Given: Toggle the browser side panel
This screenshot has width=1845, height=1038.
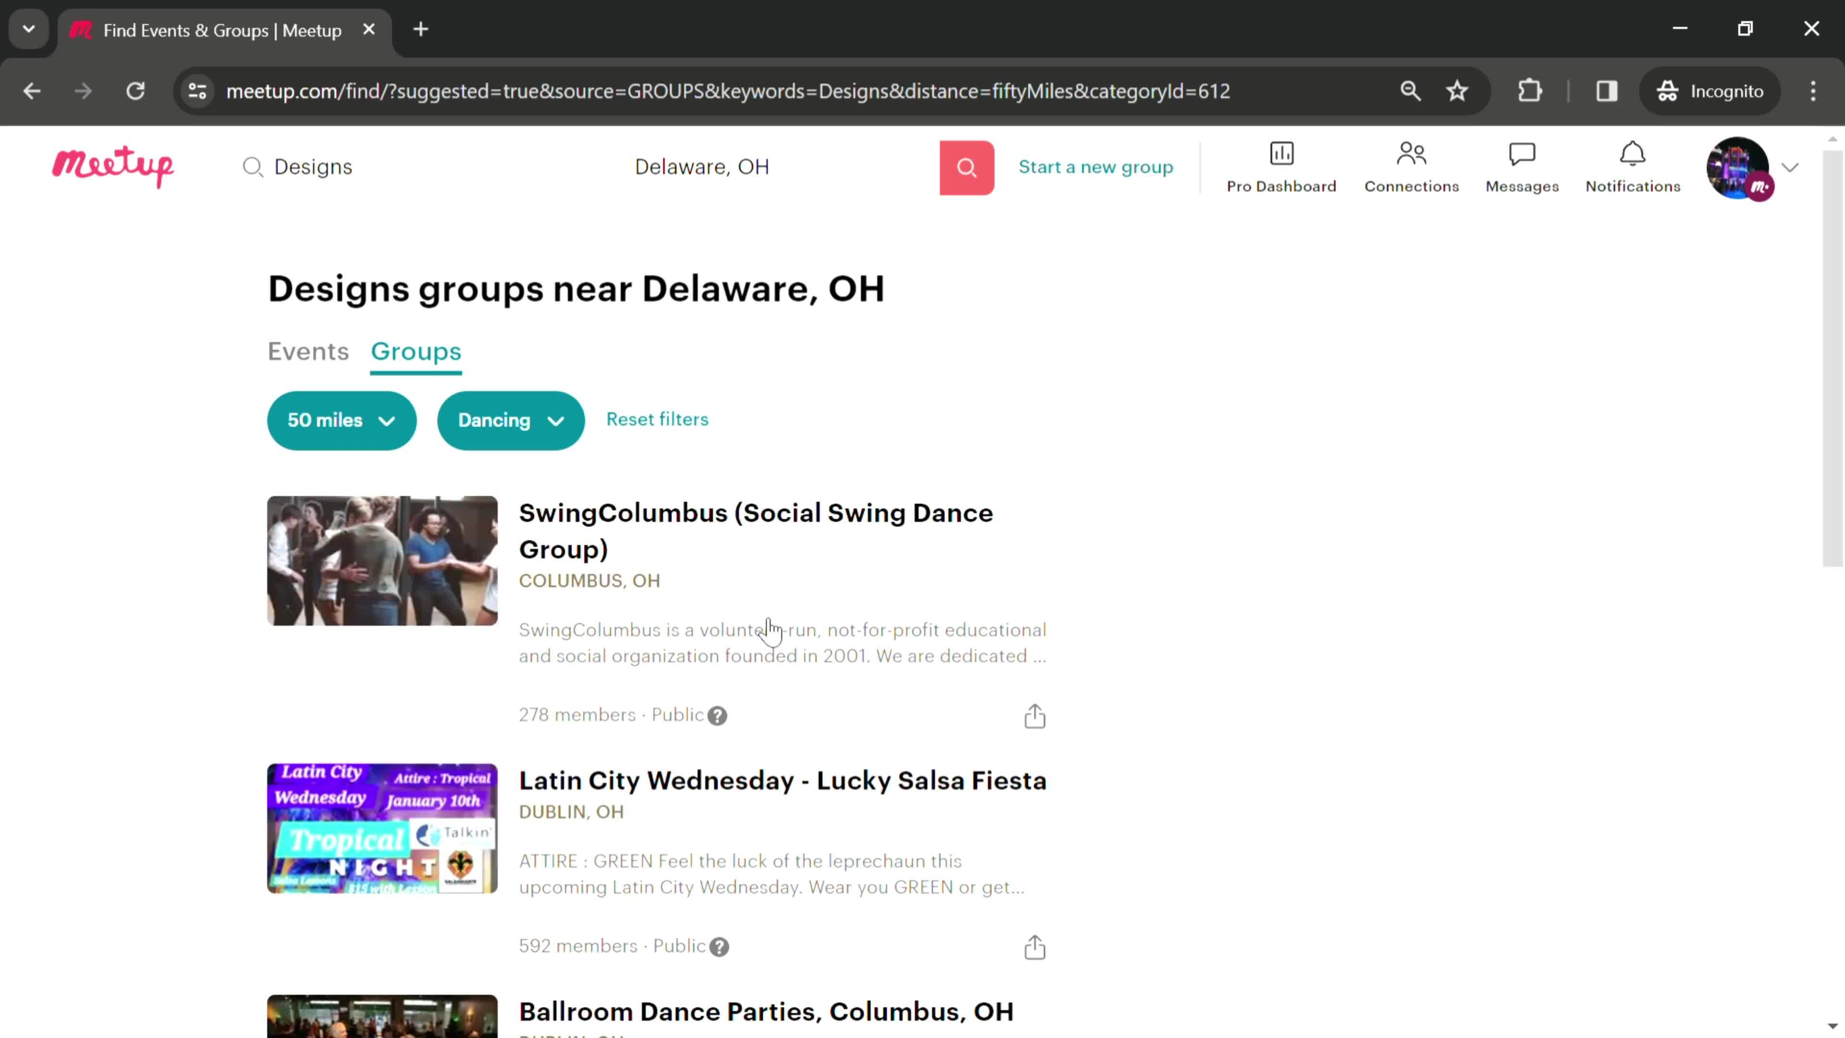Looking at the screenshot, I should 1607,91.
